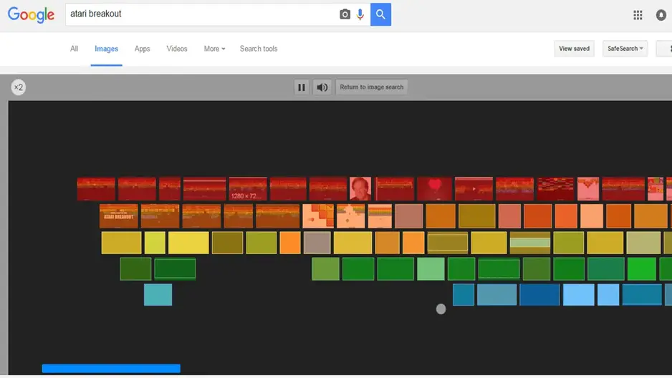Click the x2 lives counter badge
The height and width of the screenshot is (378, 672).
tap(19, 87)
